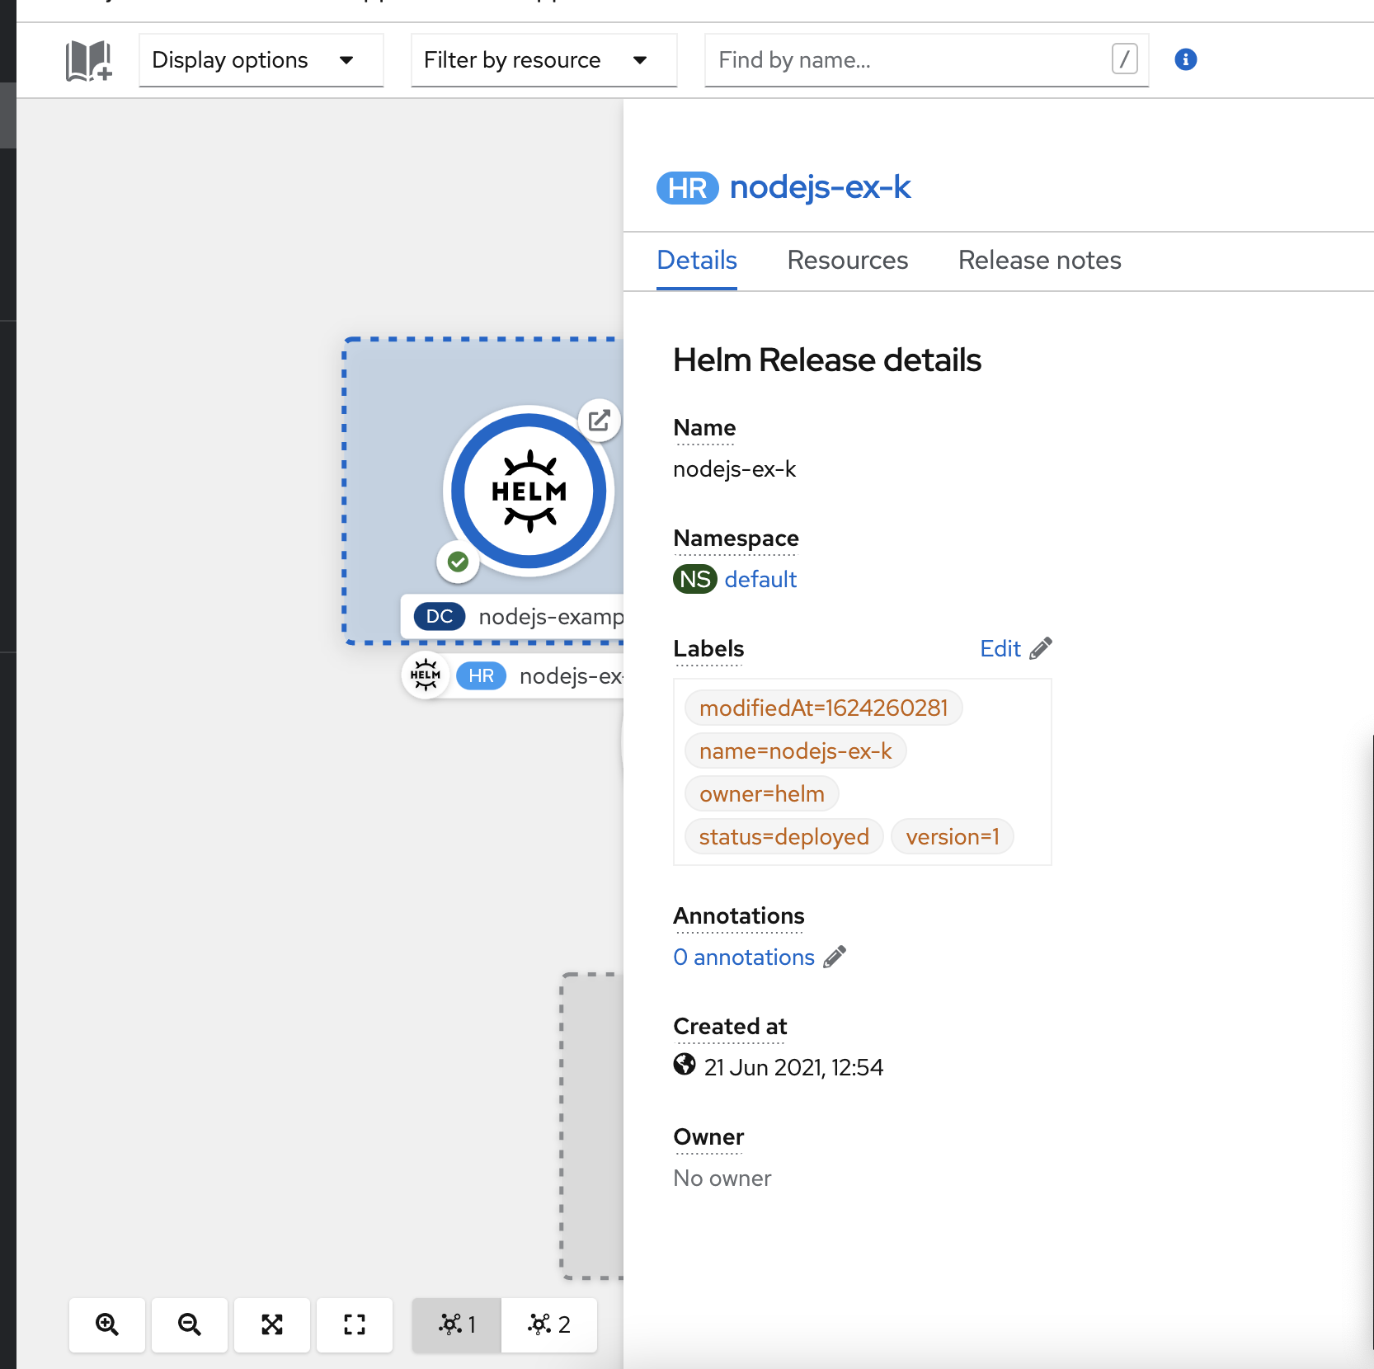Click the Owner field heading
Screen dimensions: 1374x1369
pyautogui.click(x=708, y=1137)
